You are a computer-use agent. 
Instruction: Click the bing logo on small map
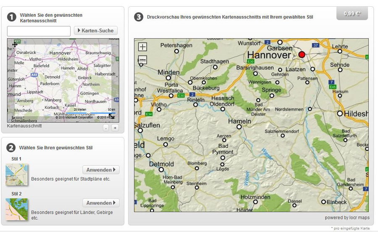[x=17, y=118]
